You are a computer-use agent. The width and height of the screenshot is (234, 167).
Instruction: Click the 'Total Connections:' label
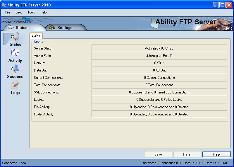pyautogui.click(x=47, y=85)
